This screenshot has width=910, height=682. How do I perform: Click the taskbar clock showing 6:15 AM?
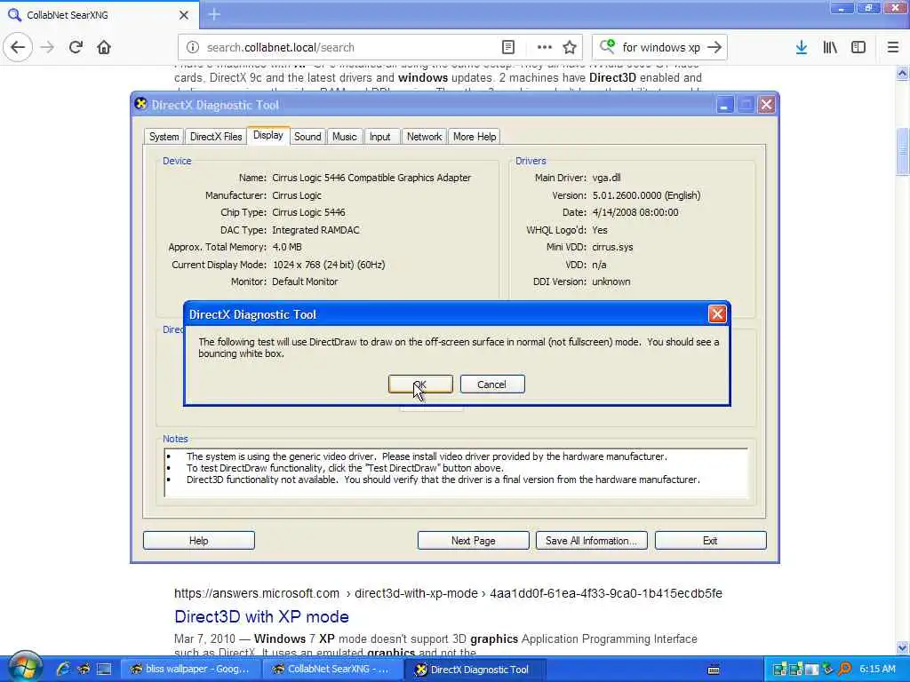click(877, 669)
